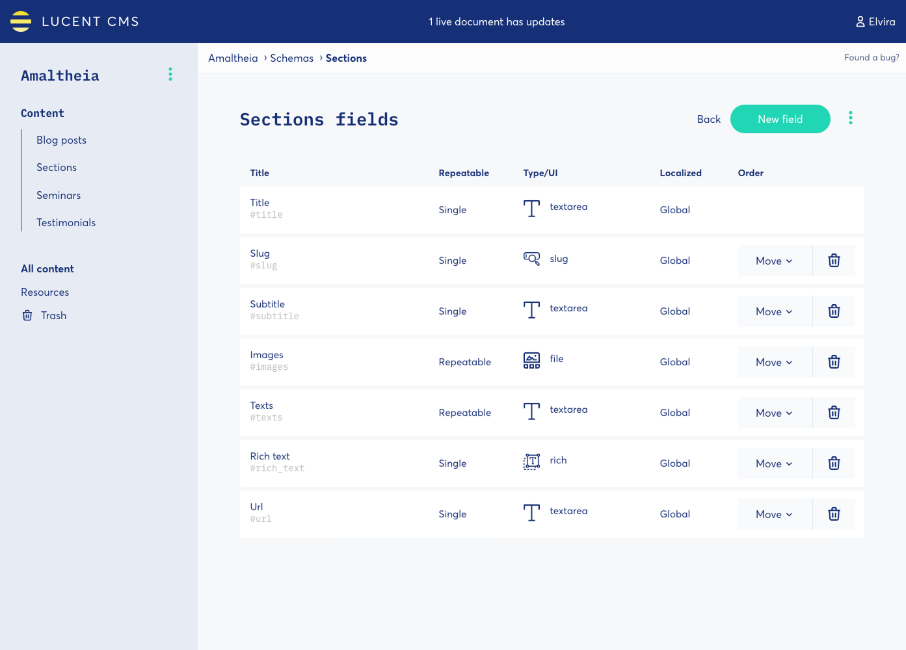
Task: Click trash icon in Rich text row
Action: coord(834,463)
